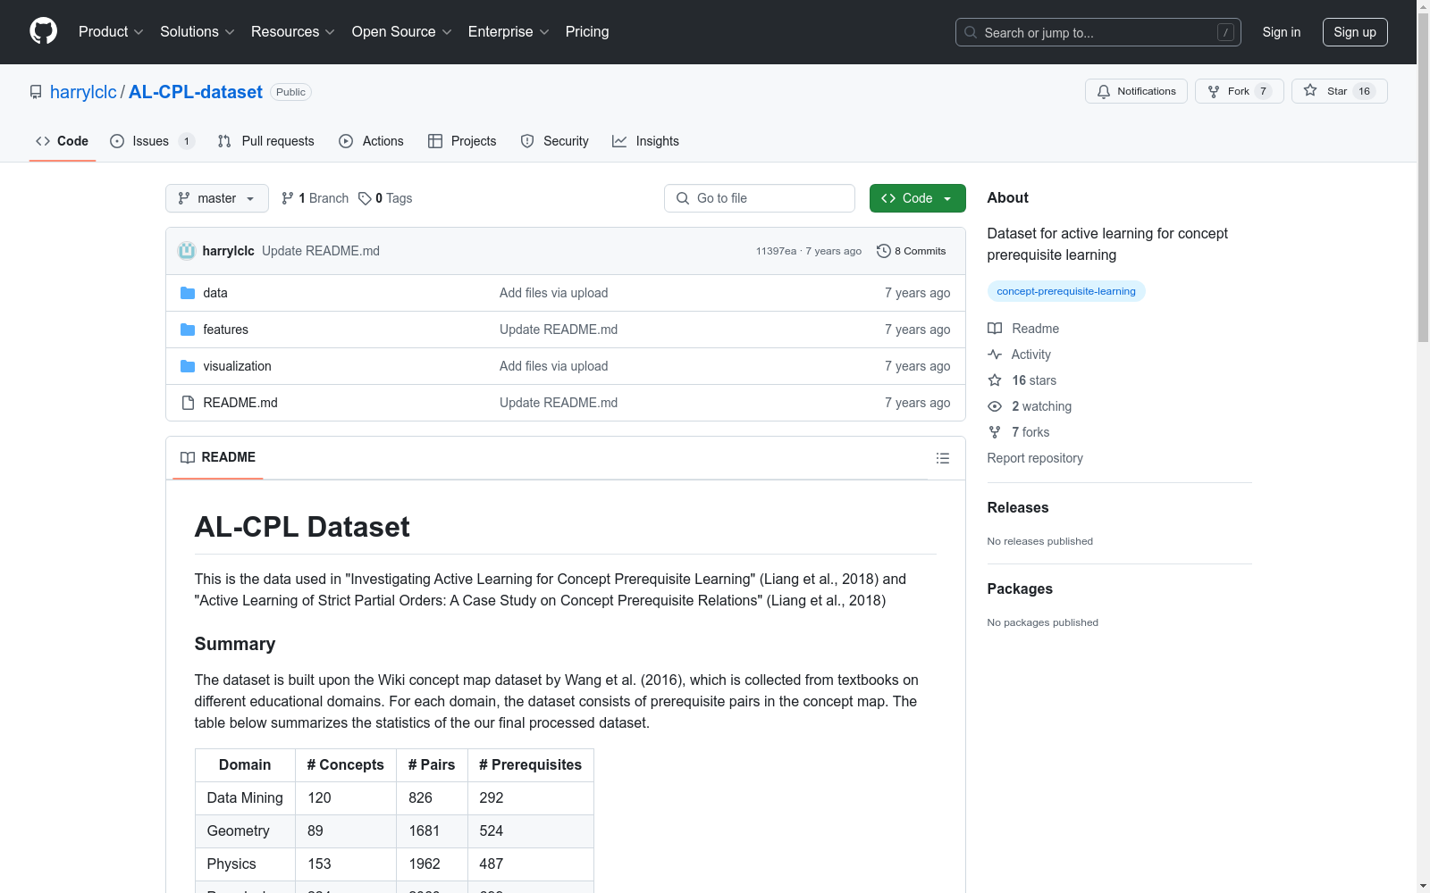1430x893 pixels.
Task: Switch to the Security tab
Action: click(x=555, y=141)
